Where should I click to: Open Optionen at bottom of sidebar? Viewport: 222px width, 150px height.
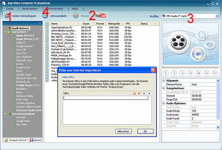[x=36, y=140]
